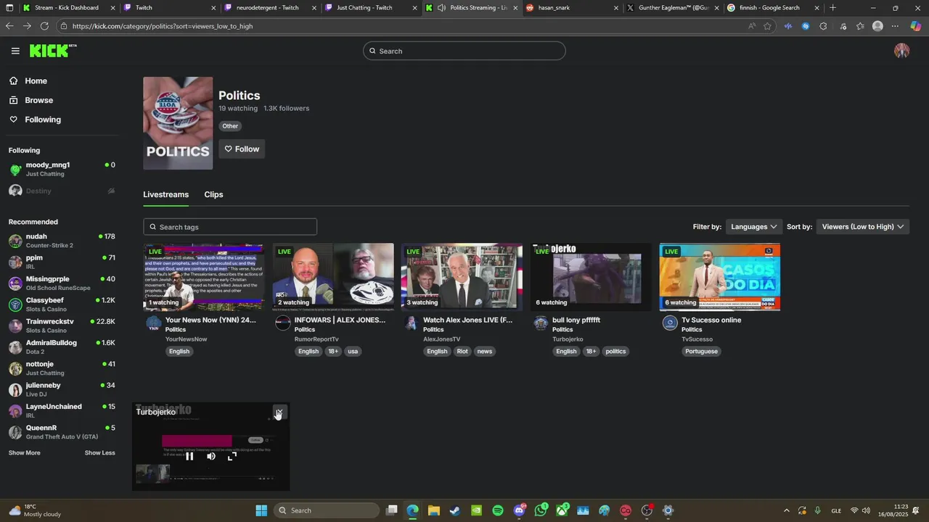Pause the Turbojerko mini player
The height and width of the screenshot is (522, 929).
(x=189, y=456)
